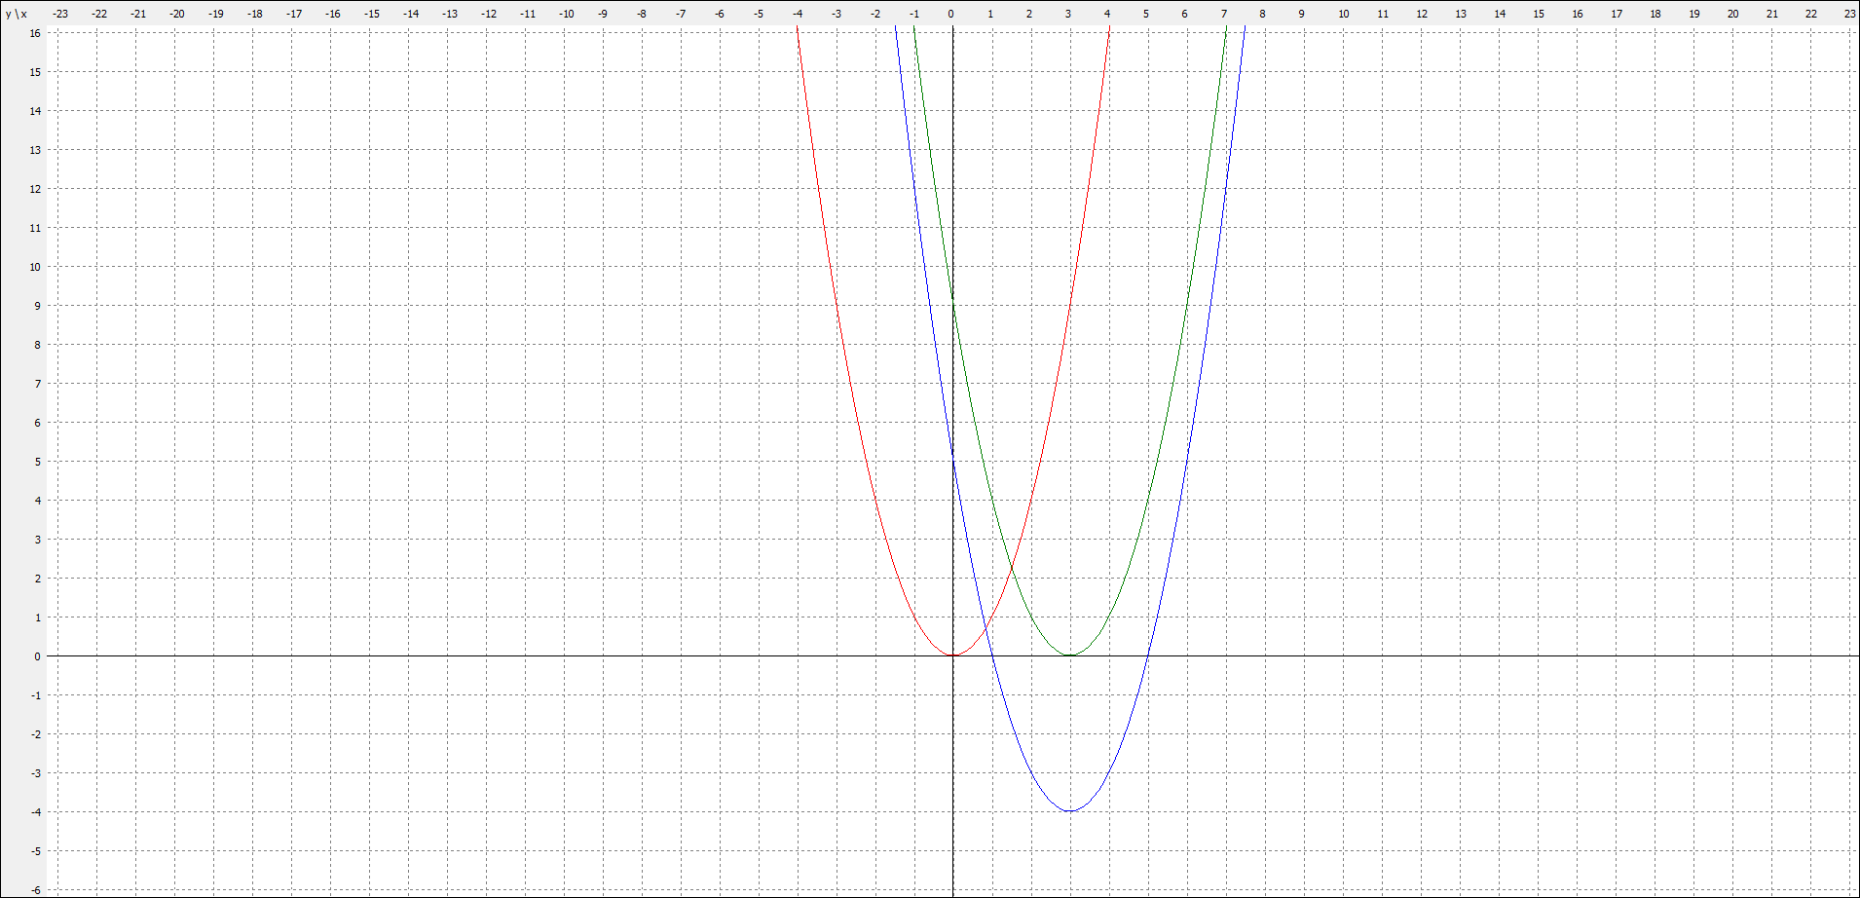
Task: Click where the blue curve crosses the y-axis
Action: (952, 461)
